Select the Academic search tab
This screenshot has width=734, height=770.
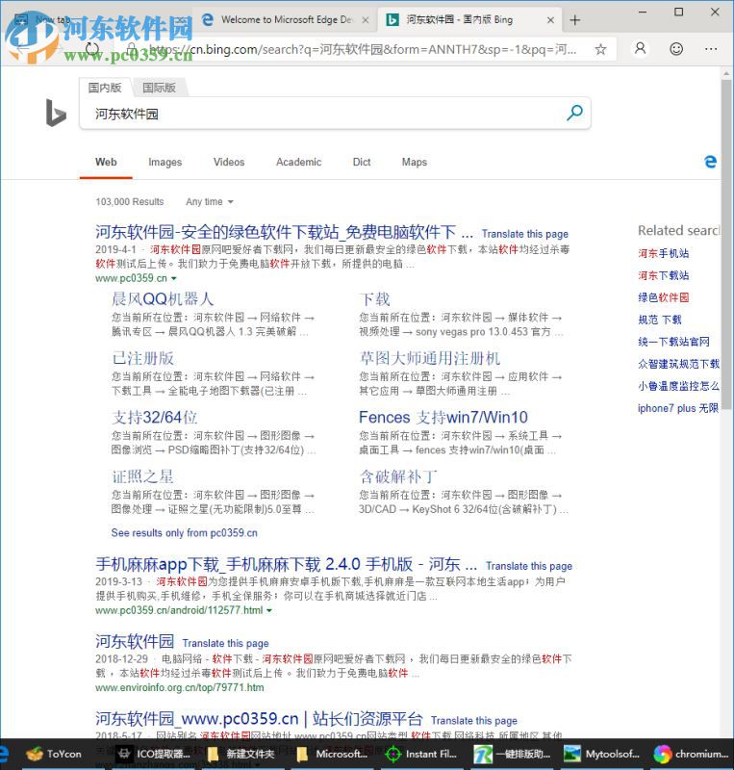(298, 162)
